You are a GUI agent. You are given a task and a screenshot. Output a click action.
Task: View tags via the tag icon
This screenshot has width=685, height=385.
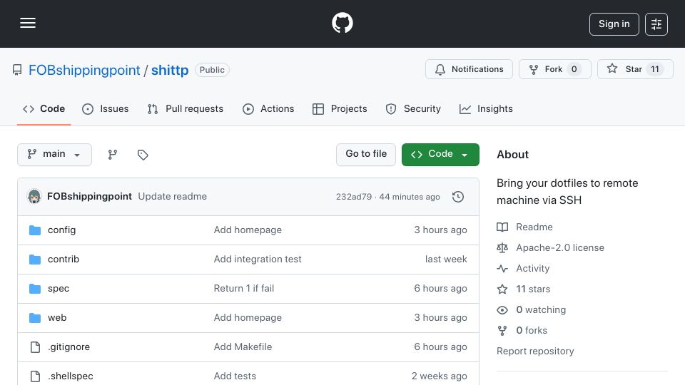(x=143, y=155)
